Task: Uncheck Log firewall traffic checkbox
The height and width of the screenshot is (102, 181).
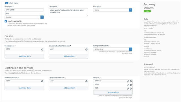Action: tap(6, 21)
